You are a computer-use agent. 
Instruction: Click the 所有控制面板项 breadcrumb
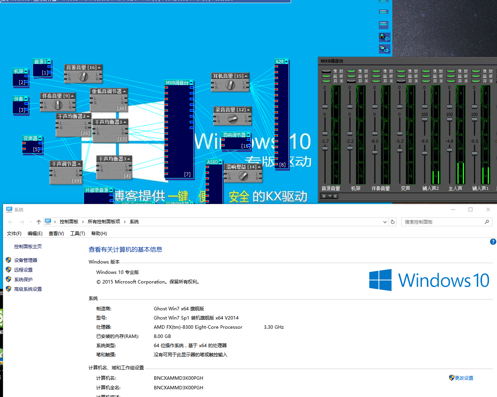click(x=104, y=222)
